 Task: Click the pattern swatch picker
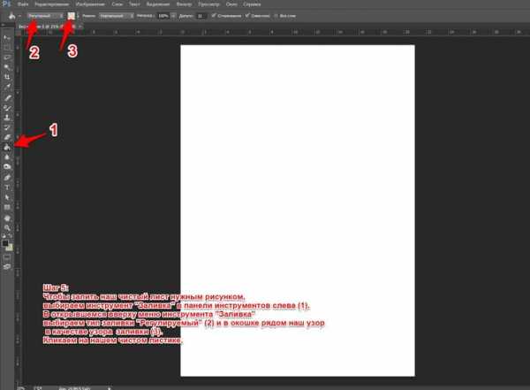coord(74,16)
